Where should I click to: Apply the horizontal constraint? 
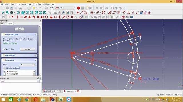click(21, 17)
